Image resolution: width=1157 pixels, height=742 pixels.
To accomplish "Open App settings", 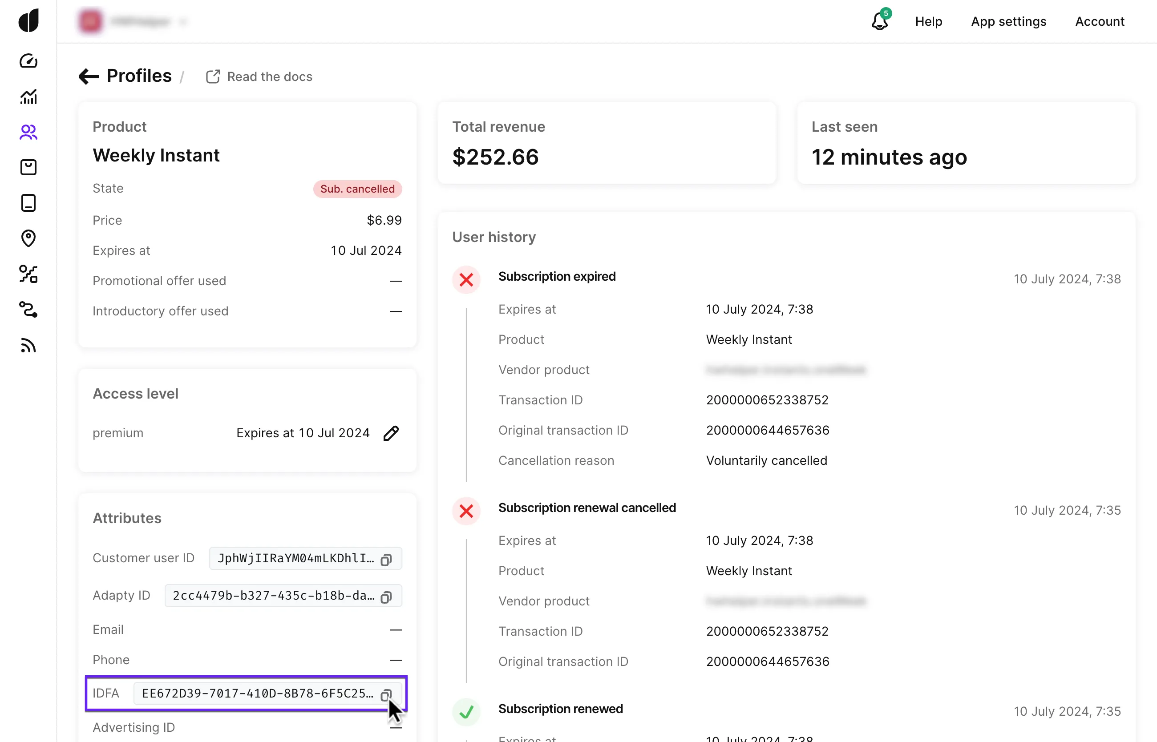I will pyautogui.click(x=1008, y=21).
